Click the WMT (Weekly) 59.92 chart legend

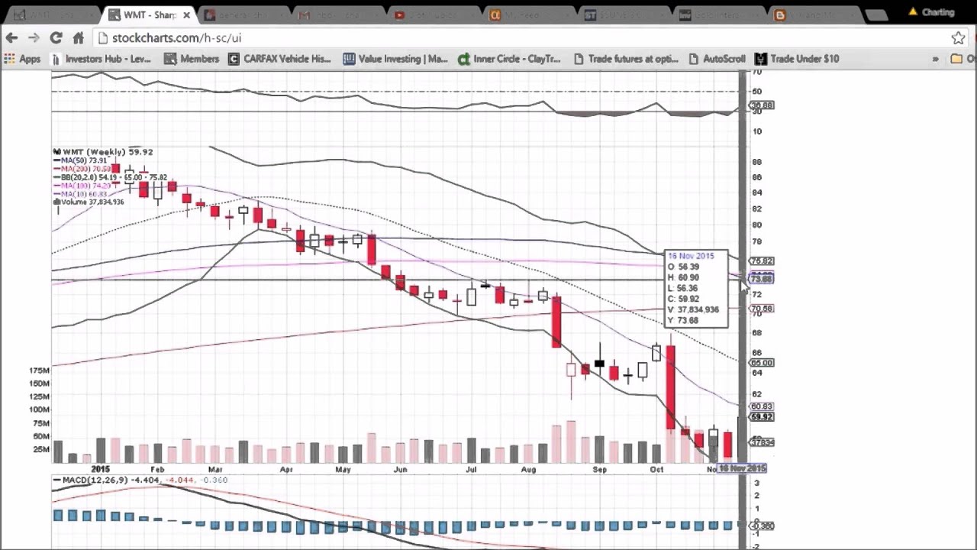click(x=103, y=152)
